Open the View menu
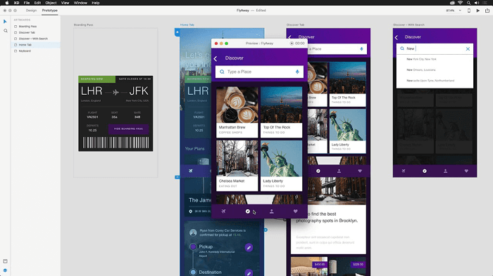 (x=65, y=3)
